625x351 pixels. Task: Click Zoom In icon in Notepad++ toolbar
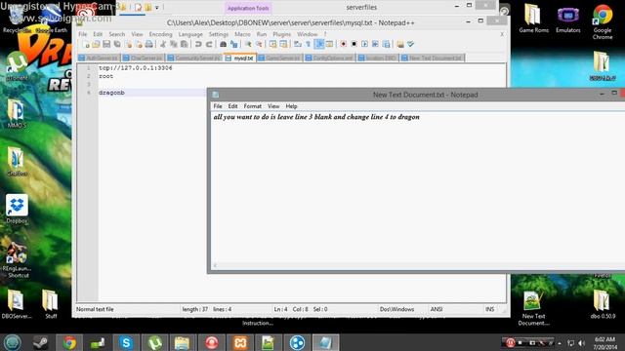click(x=248, y=44)
